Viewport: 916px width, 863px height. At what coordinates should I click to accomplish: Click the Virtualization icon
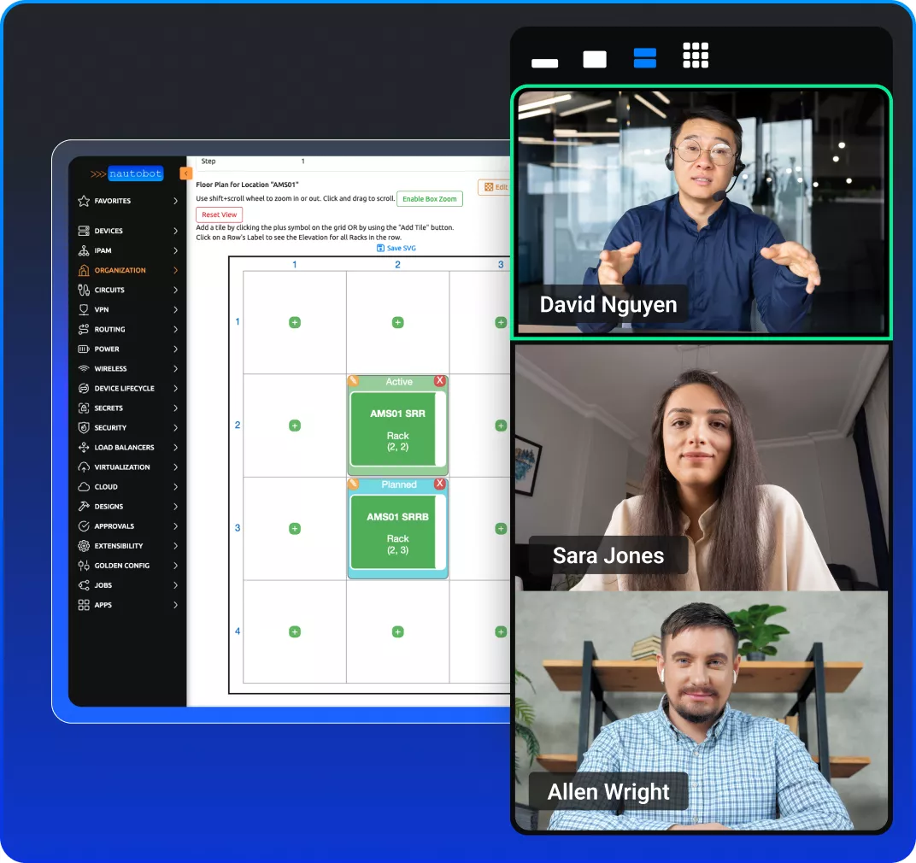click(x=84, y=467)
